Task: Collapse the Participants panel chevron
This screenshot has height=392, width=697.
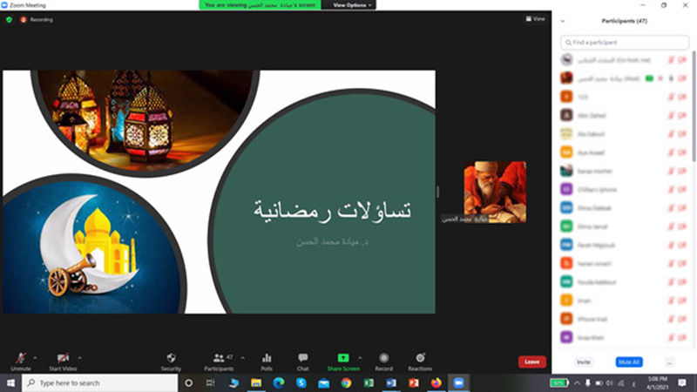Action: [563, 20]
